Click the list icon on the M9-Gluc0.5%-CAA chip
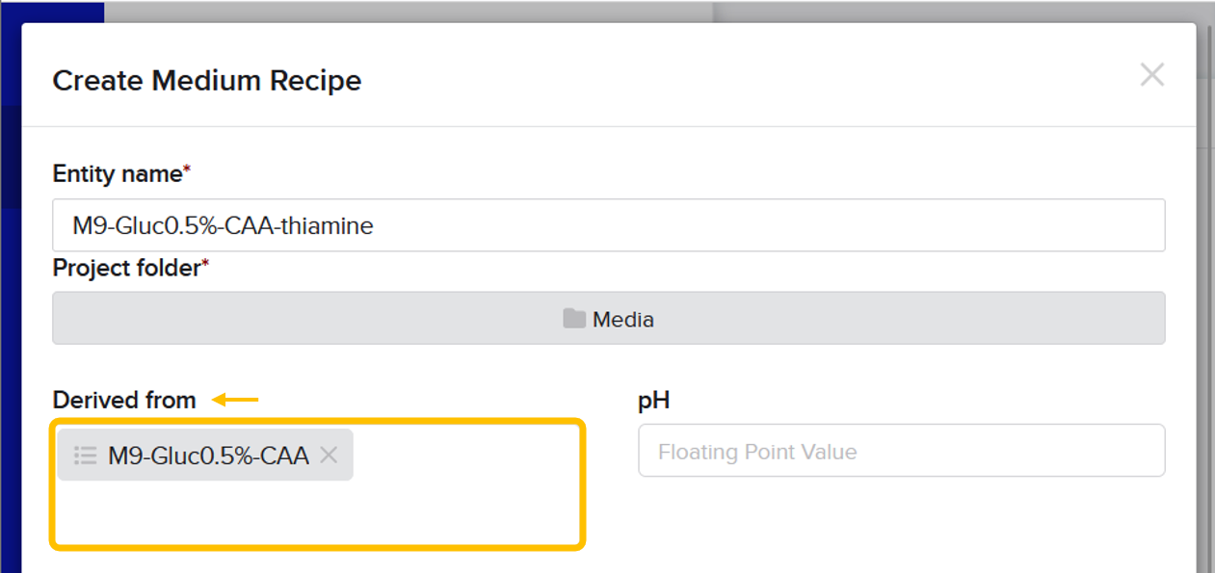 click(86, 456)
